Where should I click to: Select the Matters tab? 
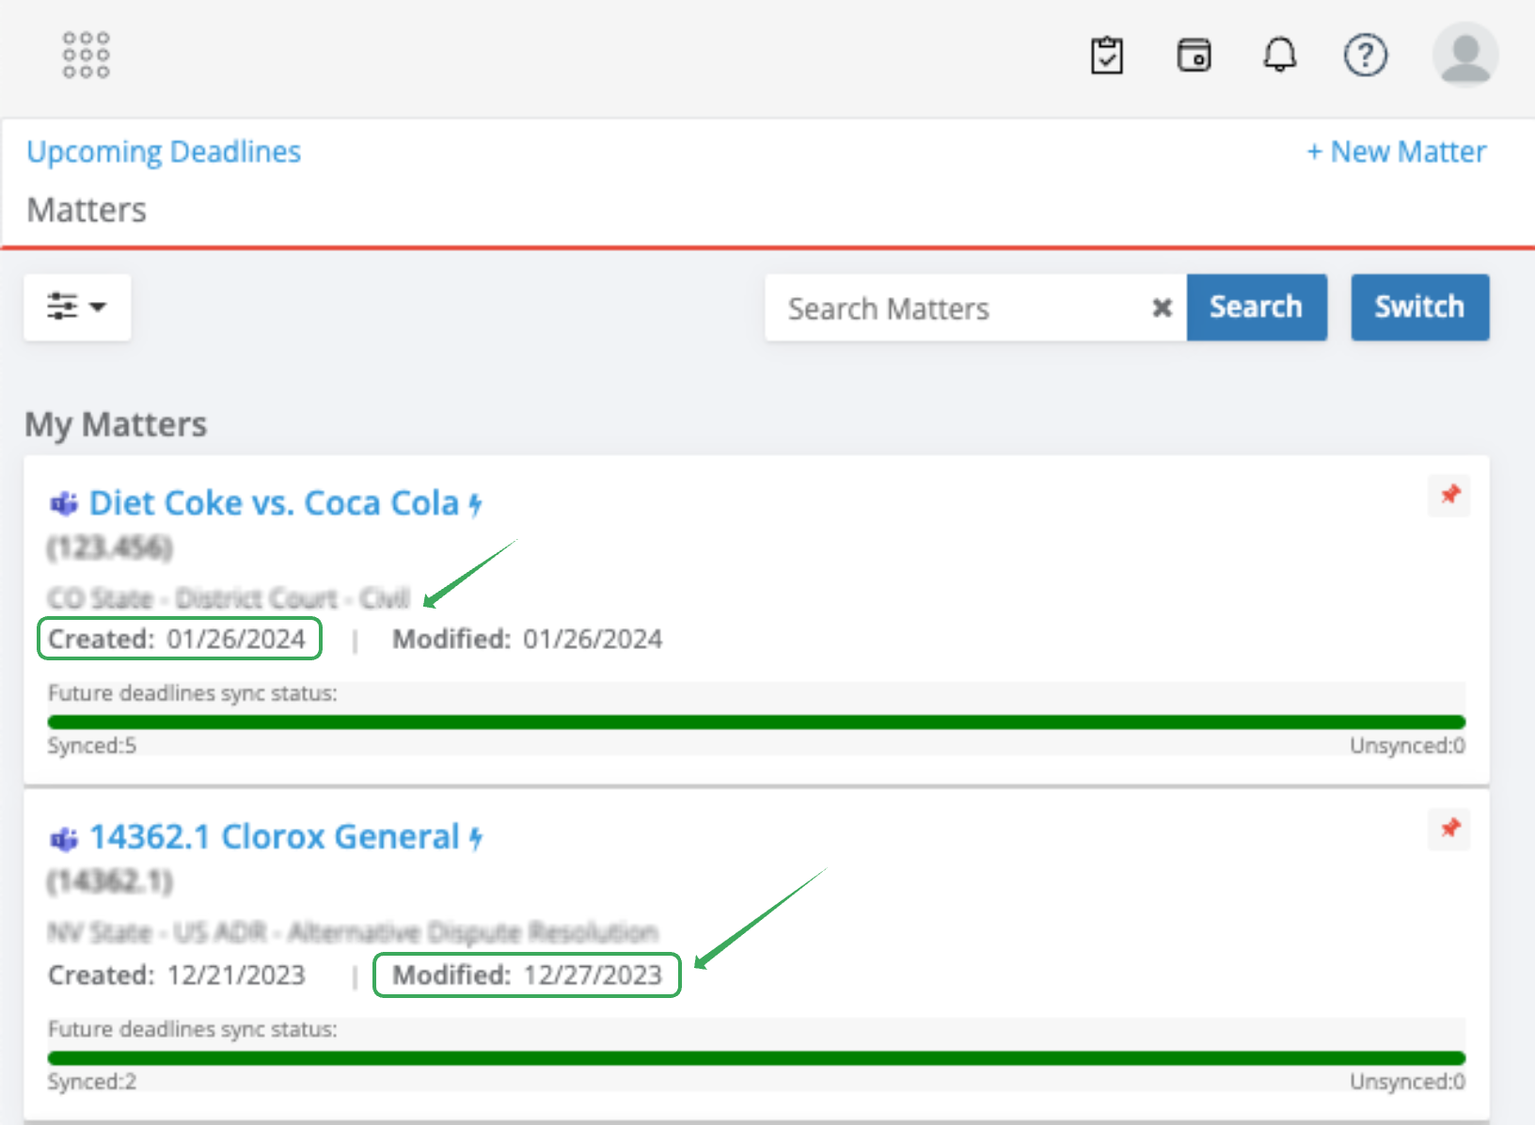87,210
